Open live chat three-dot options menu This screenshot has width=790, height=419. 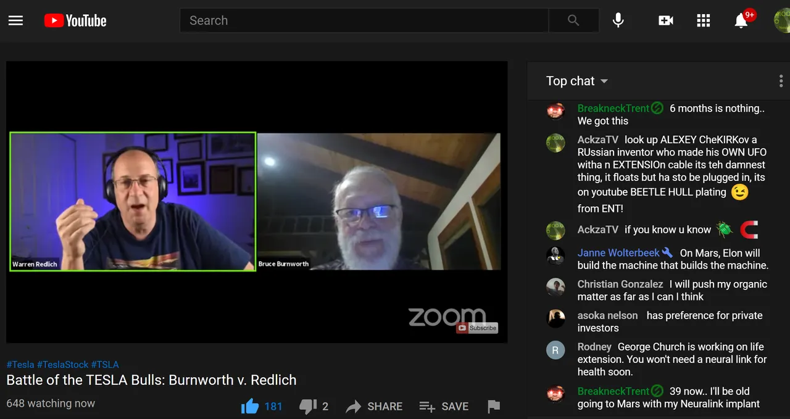coord(781,81)
